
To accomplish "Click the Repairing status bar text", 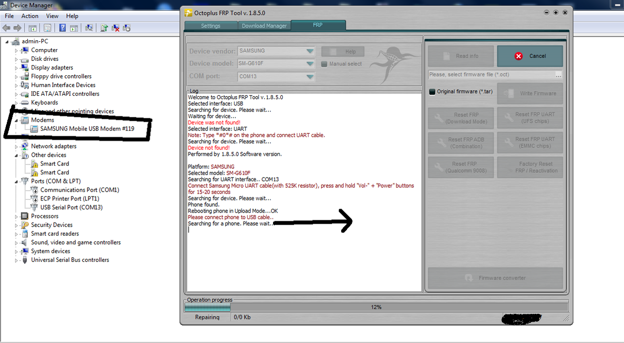I will pyautogui.click(x=207, y=317).
